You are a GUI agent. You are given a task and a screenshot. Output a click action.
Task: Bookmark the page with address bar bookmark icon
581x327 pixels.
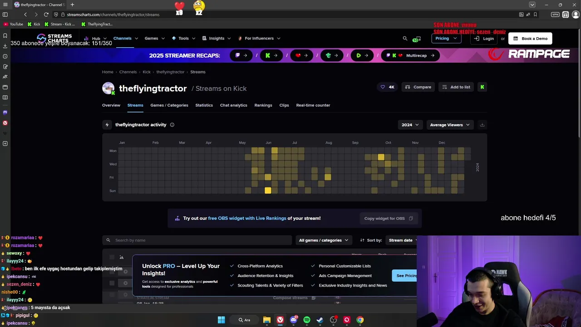[x=536, y=15]
